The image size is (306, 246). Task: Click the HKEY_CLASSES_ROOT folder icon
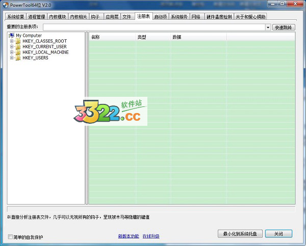18,41
